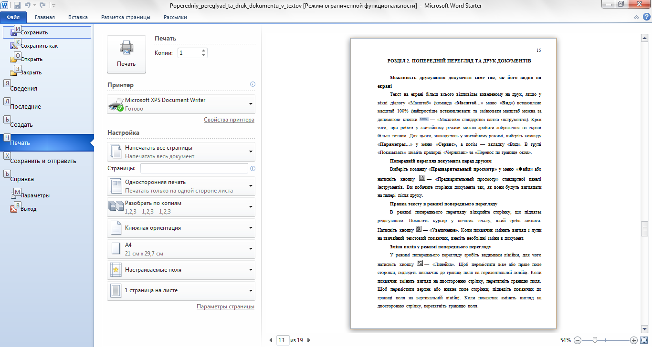This screenshot has height=347, width=652.
Task: Click the preview vertical scrollbar thumb
Action: (x=643, y=229)
